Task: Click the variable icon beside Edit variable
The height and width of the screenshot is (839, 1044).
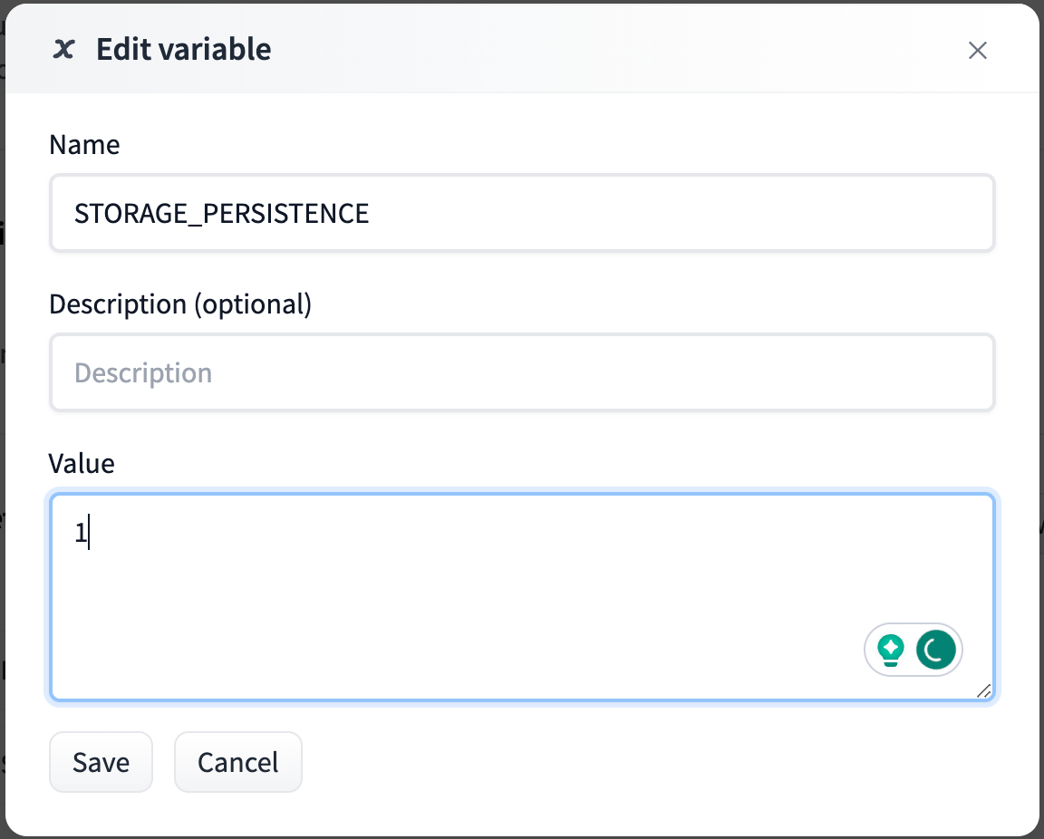Action: point(63,49)
